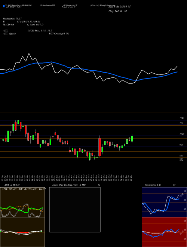The width and height of the screenshot is (187, 247).
Task: Click the Stochastics & RSI panel title
Action: [160, 185]
